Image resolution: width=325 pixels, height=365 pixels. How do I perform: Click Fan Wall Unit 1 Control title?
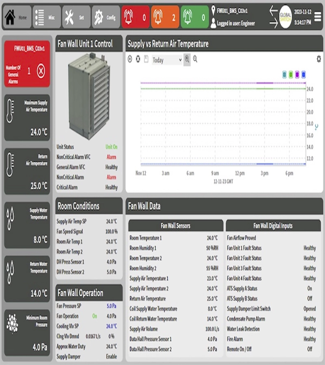(x=85, y=44)
